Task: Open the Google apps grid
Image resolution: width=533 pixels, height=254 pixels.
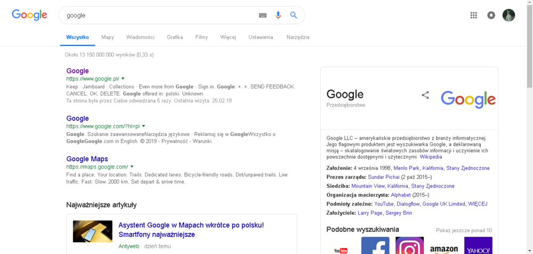Action: (473, 15)
